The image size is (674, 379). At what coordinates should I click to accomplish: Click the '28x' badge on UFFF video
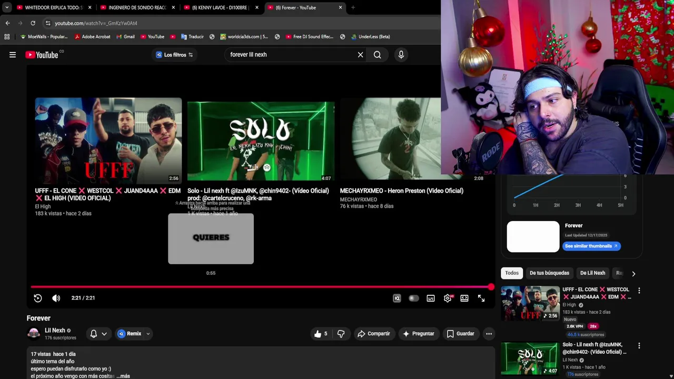[x=593, y=326]
